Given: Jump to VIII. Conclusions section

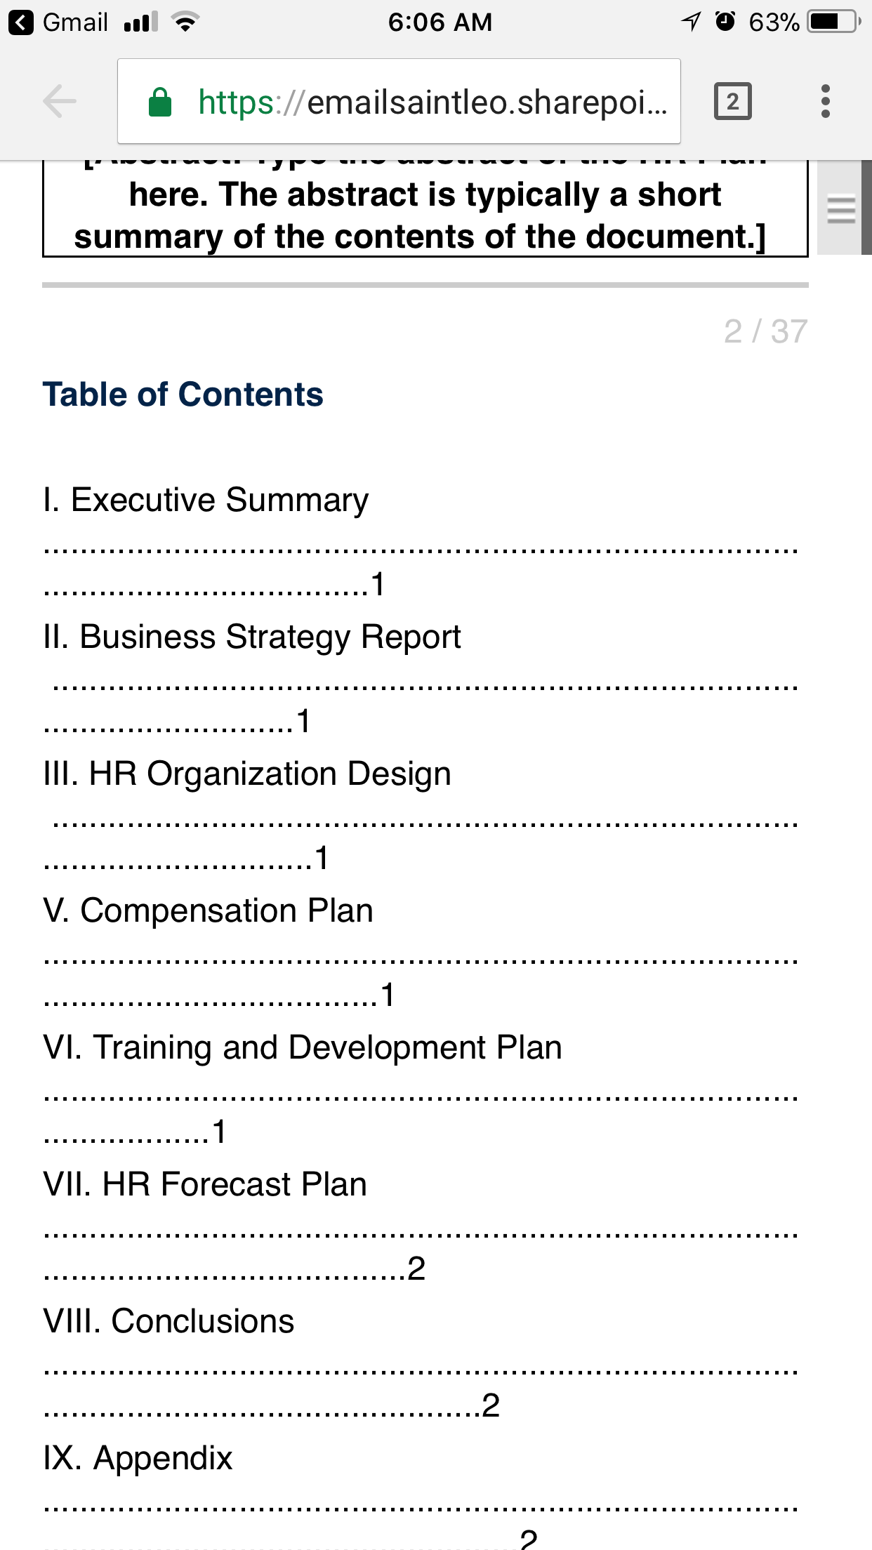Looking at the screenshot, I should pos(169,1322).
